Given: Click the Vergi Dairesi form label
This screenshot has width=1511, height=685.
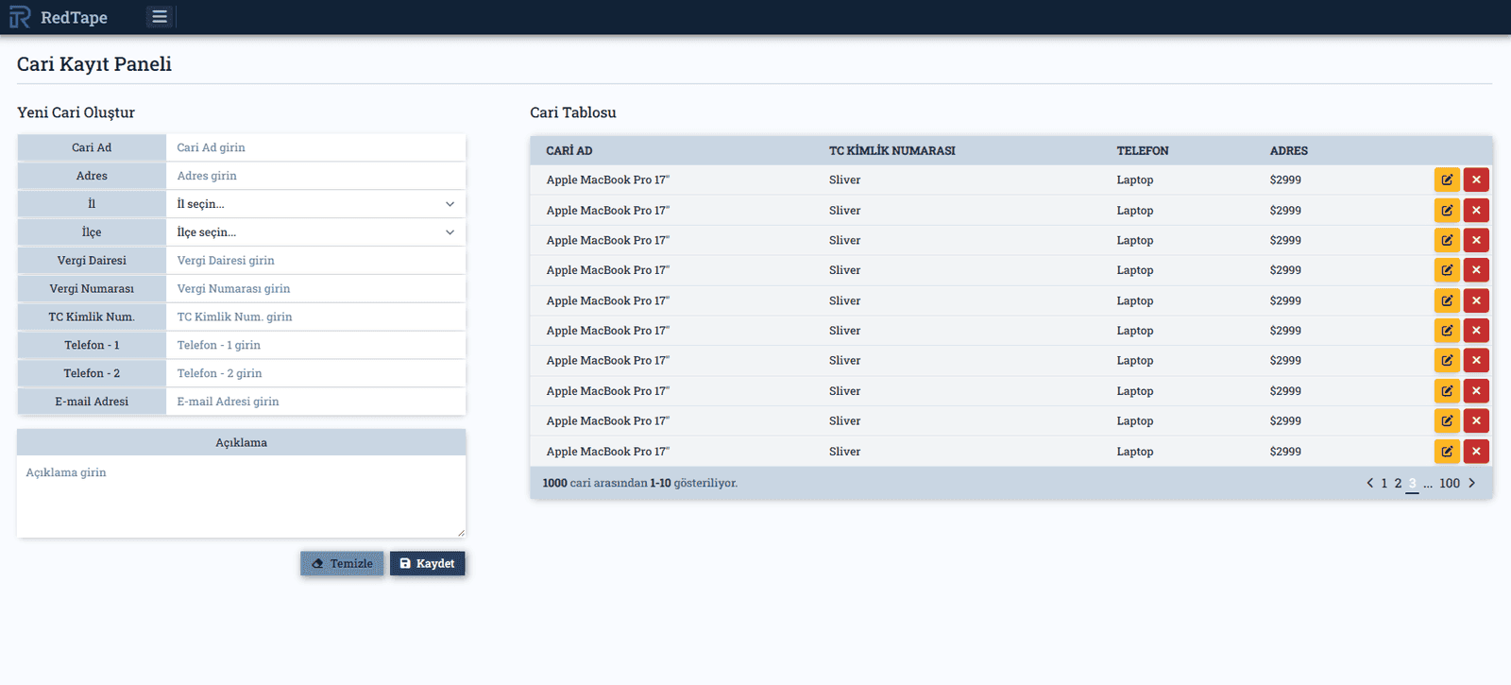Looking at the screenshot, I should 92,261.
